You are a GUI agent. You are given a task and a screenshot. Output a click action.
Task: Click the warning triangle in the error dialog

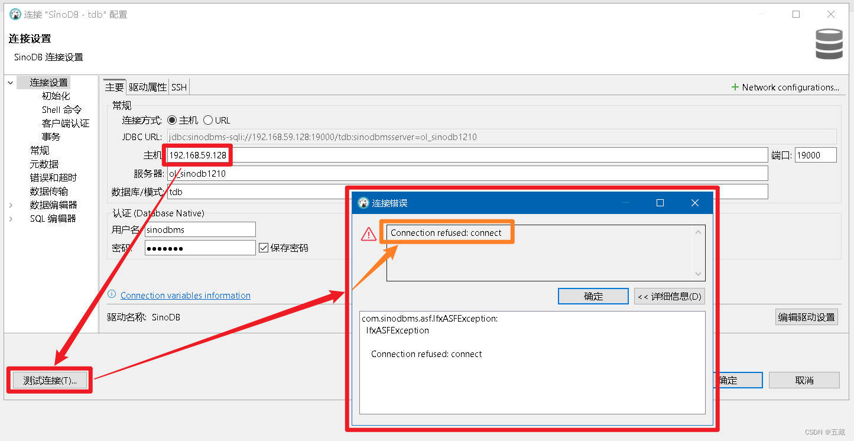(x=368, y=233)
